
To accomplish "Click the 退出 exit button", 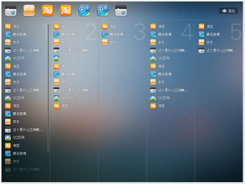I will click(228, 11).
